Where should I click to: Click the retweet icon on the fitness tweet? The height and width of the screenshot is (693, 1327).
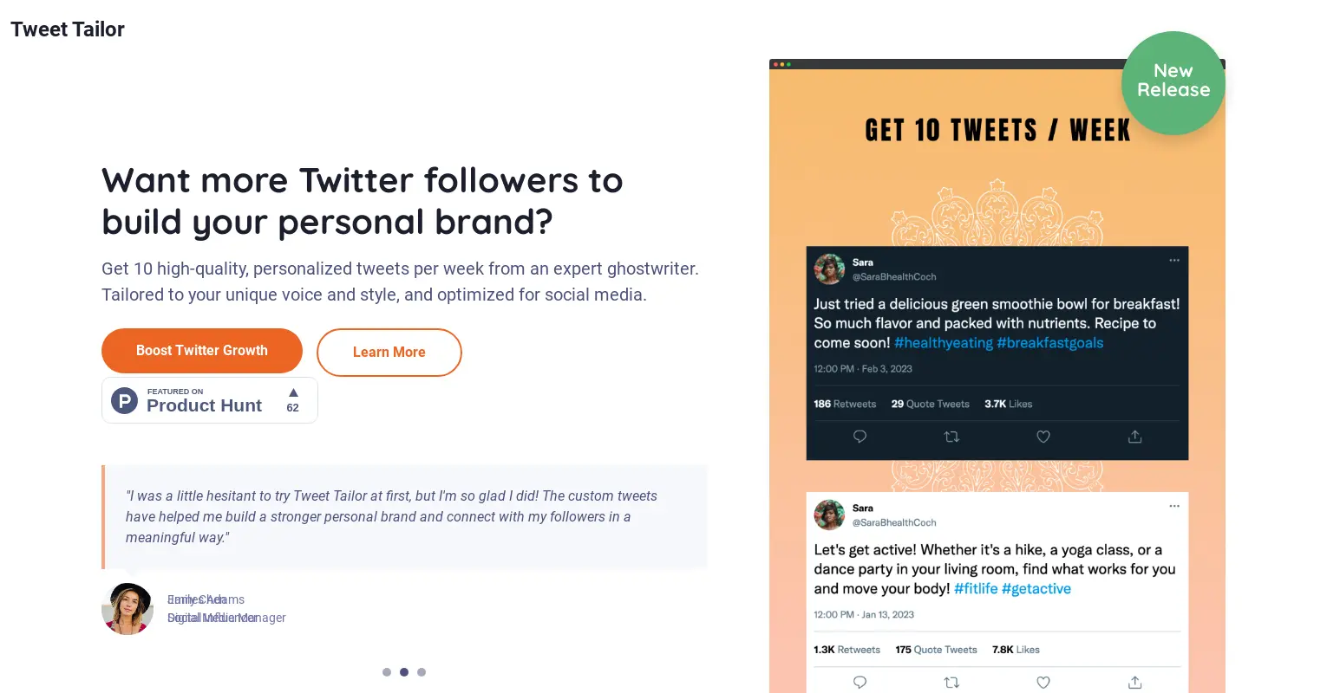951,683
